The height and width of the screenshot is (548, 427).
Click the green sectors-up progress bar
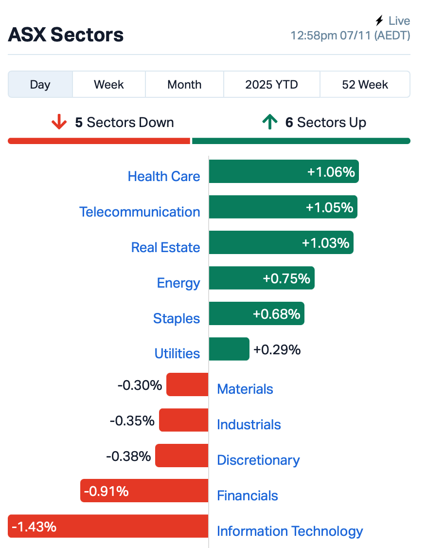(x=301, y=141)
